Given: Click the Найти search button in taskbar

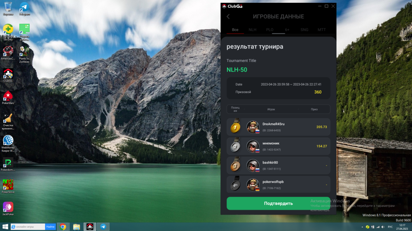Looking at the screenshot, I should (x=50, y=226).
